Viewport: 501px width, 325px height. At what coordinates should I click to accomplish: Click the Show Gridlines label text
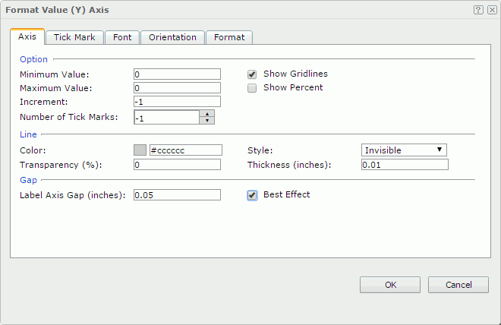[x=295, y=74]
